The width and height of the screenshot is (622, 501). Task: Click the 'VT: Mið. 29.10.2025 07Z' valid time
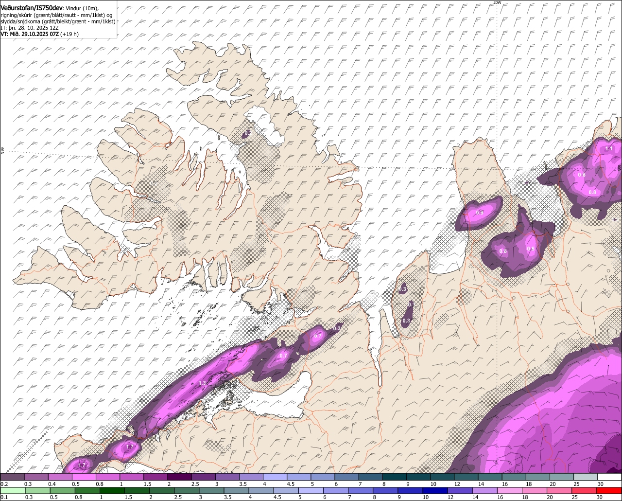click(x=30, y=34)
